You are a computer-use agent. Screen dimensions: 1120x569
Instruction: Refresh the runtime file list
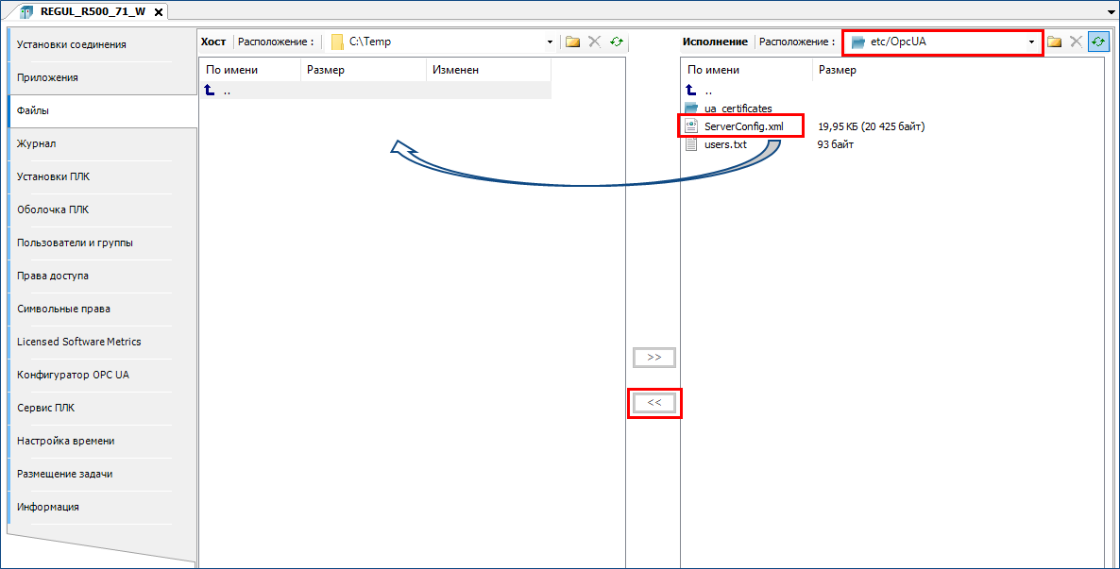pos(1098,42)
